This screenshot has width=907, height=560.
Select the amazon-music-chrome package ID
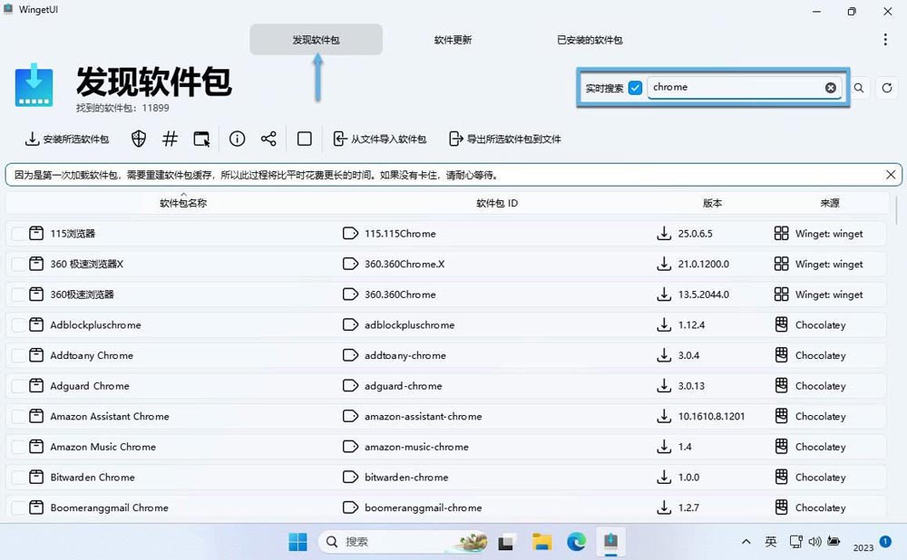(416, 447)
